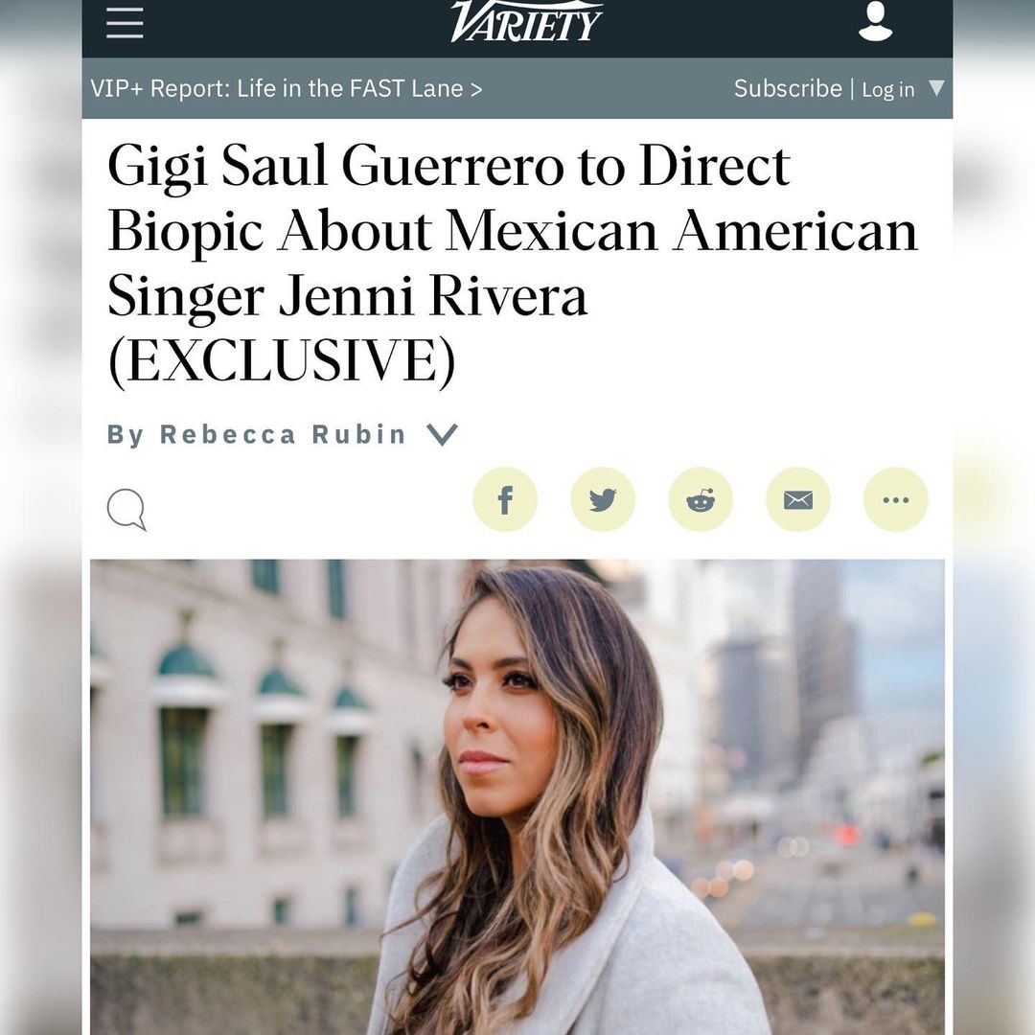Viewport: 1035px width, 1035px height.
Task: Click the gray VIP+ promo bar
Action: tap(517, 88)
